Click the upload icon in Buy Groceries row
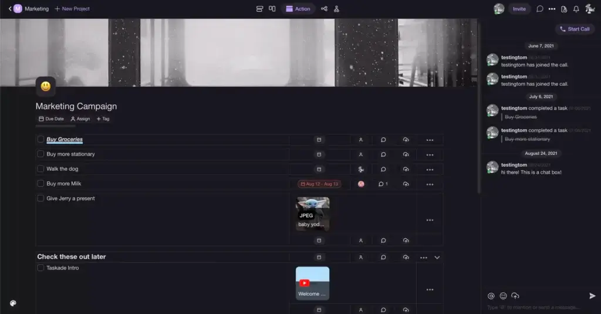 pos(406,140)
